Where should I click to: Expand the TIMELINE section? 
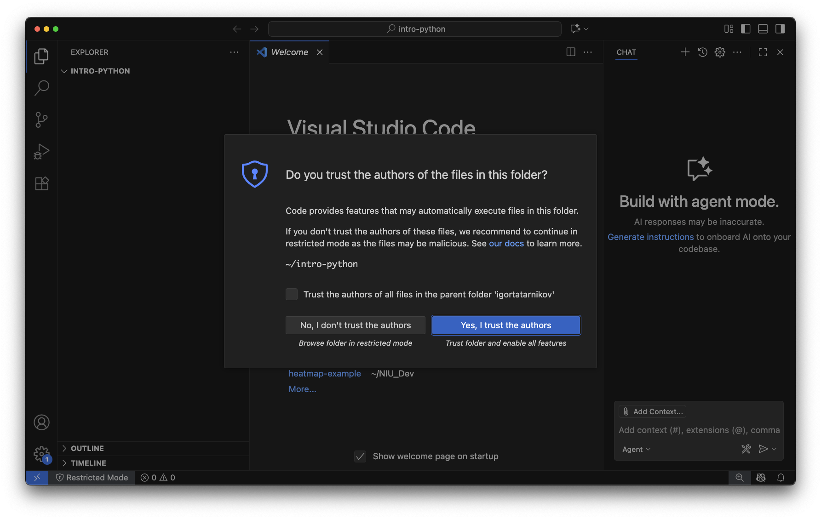[88, 463]
